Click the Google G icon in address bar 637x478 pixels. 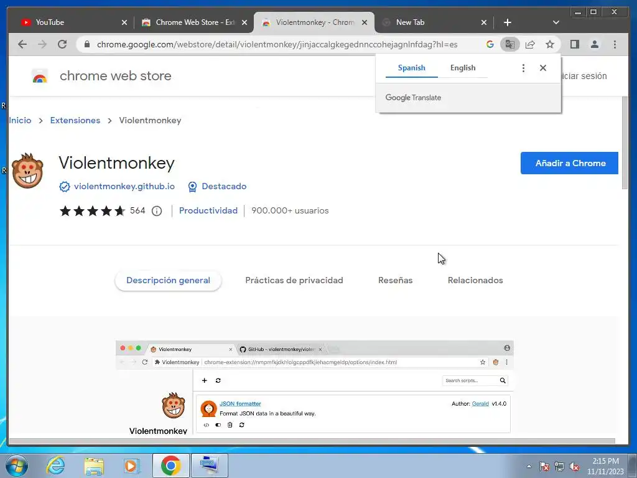click(490, 44)
